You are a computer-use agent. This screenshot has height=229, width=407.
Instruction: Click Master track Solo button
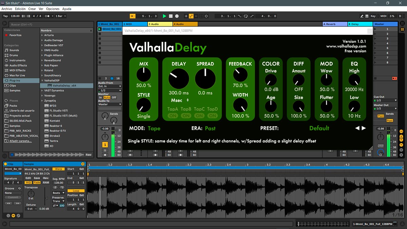(381, 146)
